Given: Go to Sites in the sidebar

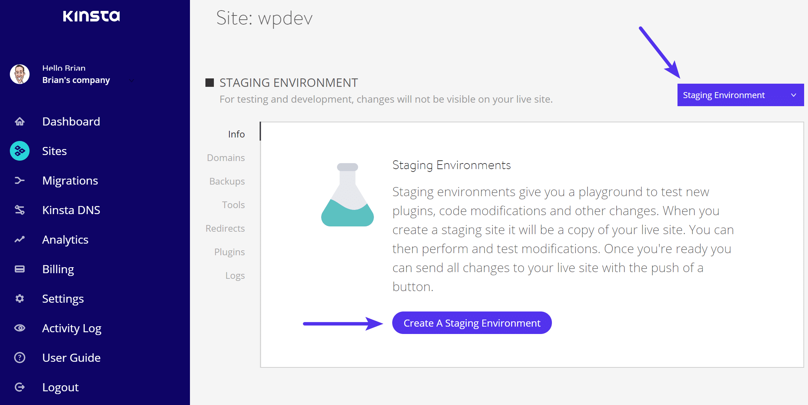Looking at the screenshot, I should coord(55,151).
